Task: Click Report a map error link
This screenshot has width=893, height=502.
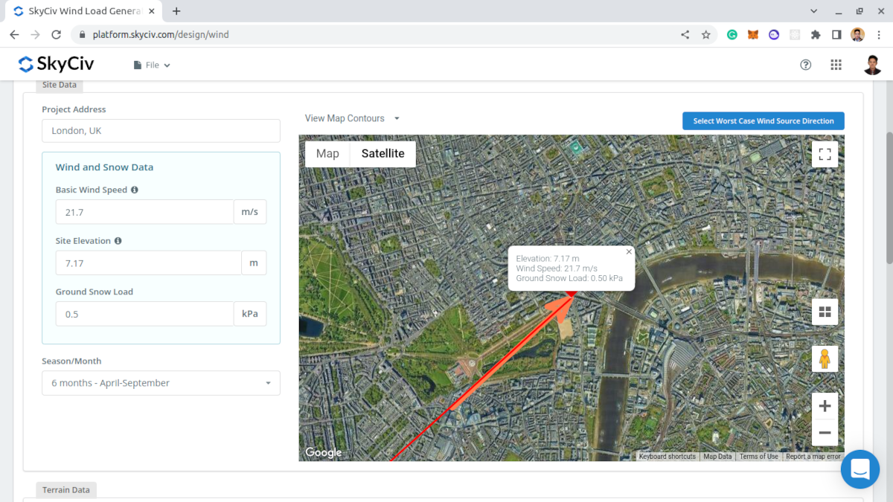Action: (x=813, y=457)
